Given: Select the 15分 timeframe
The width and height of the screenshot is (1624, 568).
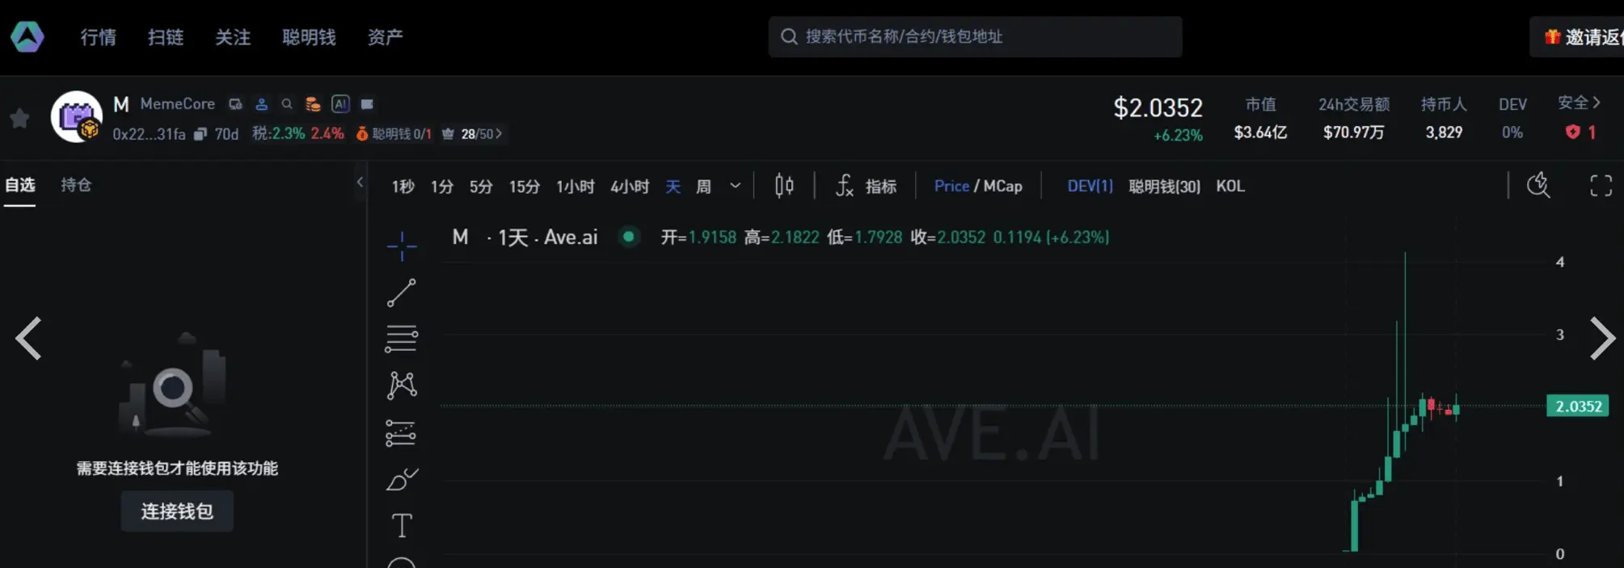Looking at the screenshot, I should [524, 187].
